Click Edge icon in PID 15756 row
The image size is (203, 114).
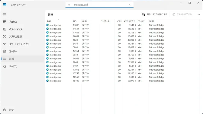click(x=47, y=73)
